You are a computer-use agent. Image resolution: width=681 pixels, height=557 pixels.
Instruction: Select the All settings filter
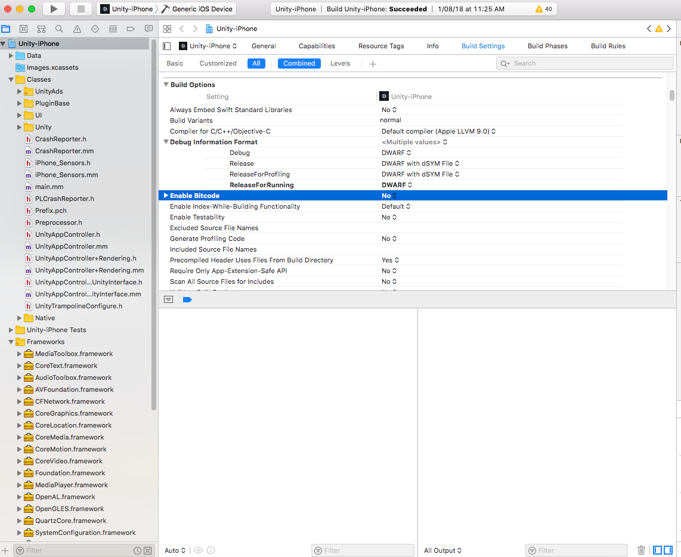pos(256,63)
